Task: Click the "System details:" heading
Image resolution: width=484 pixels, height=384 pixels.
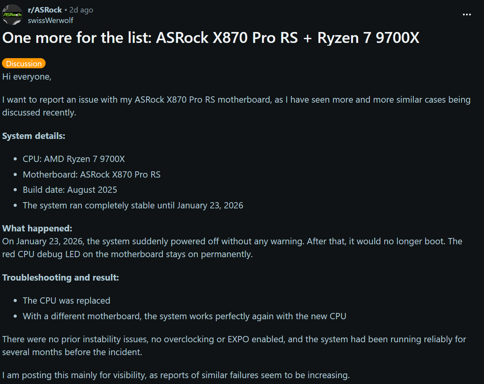Action: pyautogui.click(x=34, y=136)
